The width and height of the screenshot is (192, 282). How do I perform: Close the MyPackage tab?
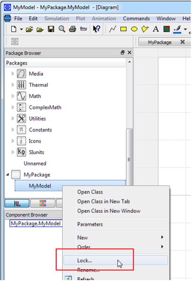point(183,42)
